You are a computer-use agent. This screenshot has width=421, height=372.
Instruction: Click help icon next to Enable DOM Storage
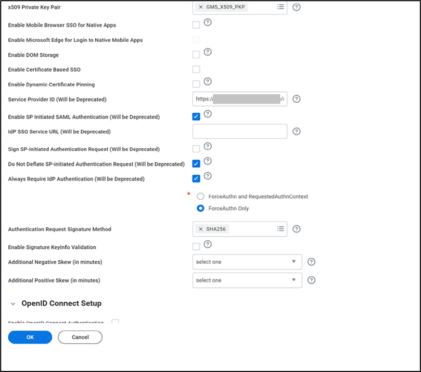[207, 52]
